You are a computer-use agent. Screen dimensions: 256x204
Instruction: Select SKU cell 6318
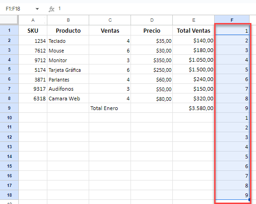coord(33,98)
